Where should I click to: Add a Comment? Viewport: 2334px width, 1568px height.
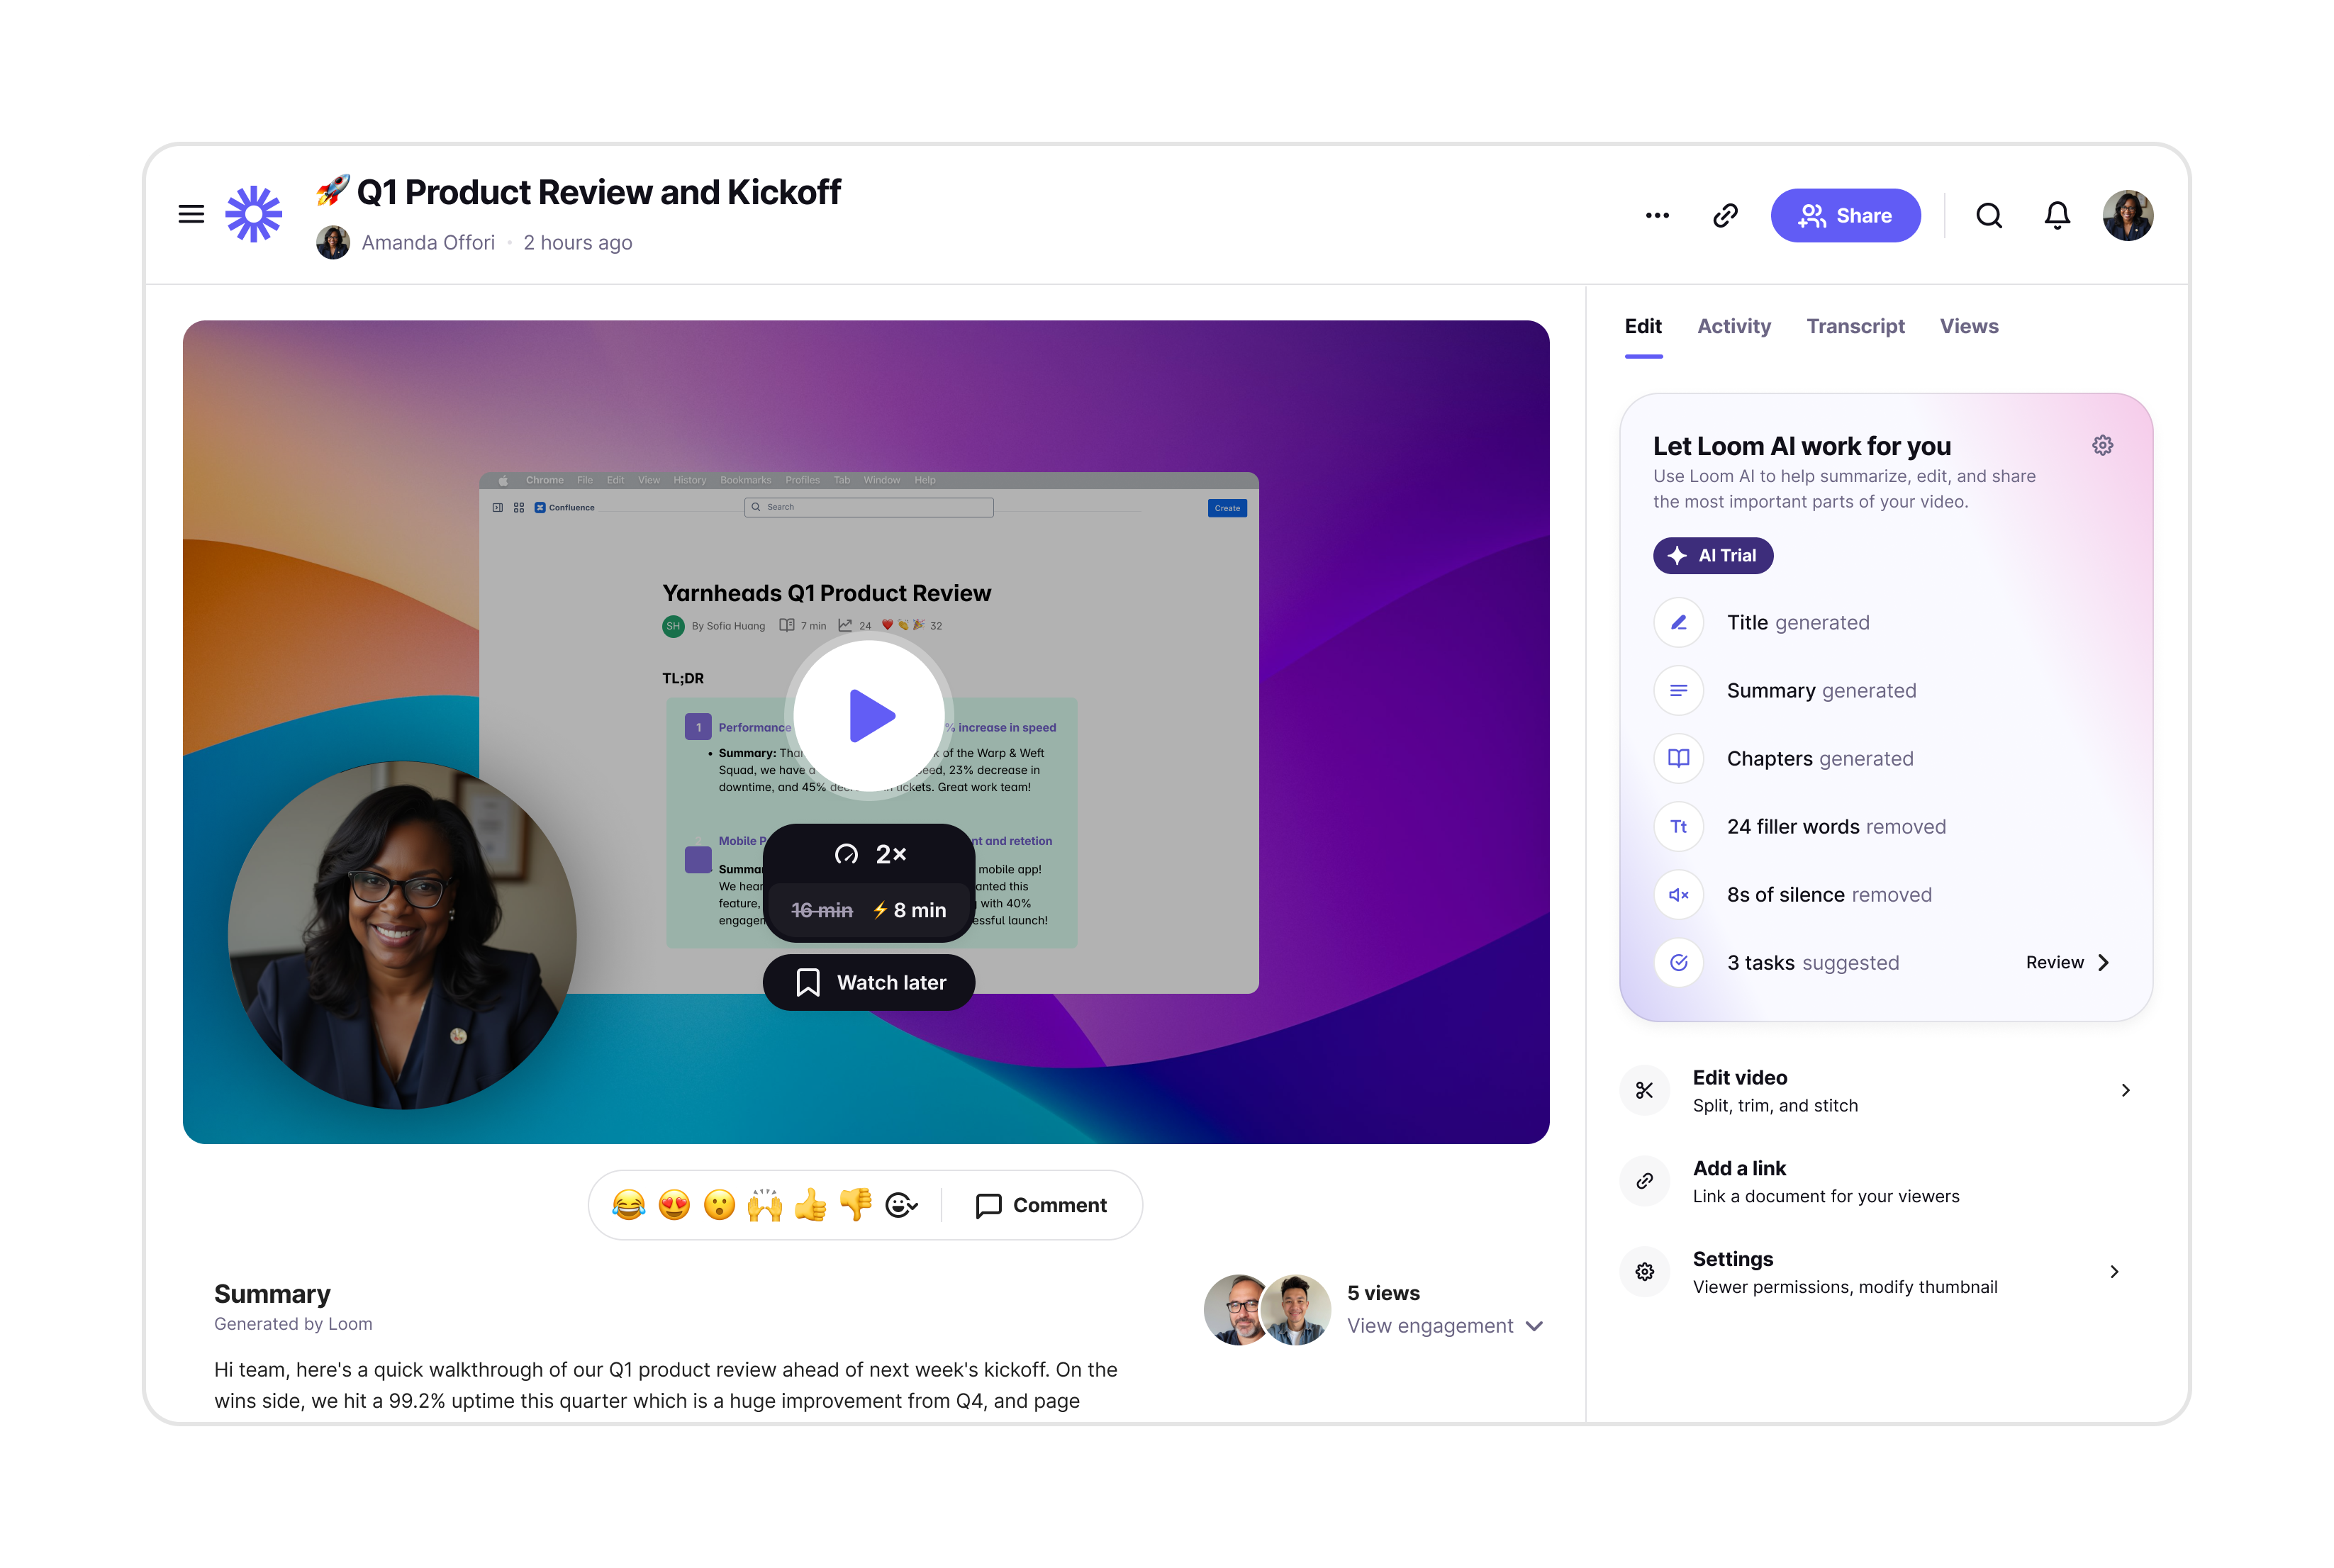point(1041,1205)
